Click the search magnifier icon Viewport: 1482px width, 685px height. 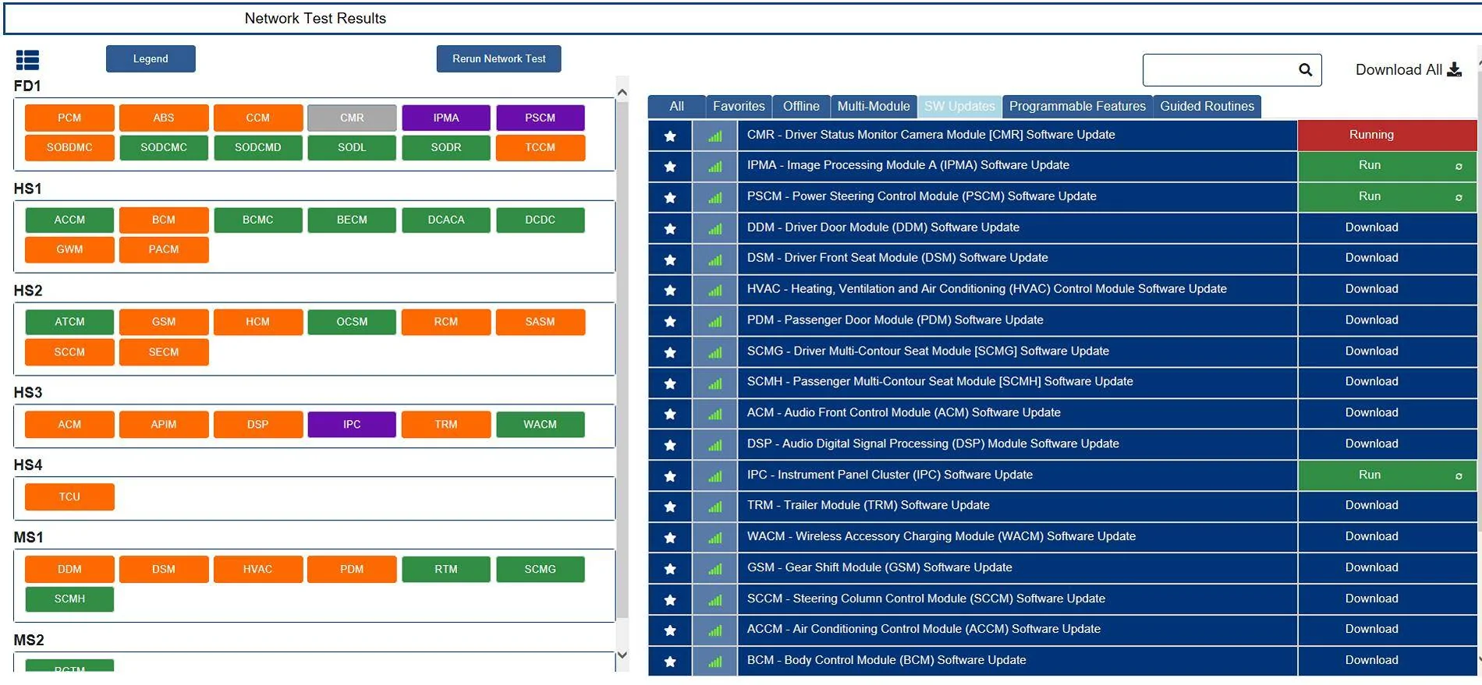tap(1305, 70)
